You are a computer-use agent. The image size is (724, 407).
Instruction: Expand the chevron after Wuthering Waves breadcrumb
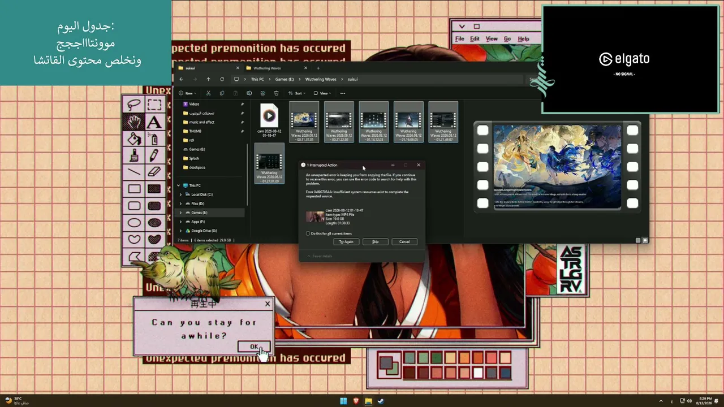[x=342, y=79]
